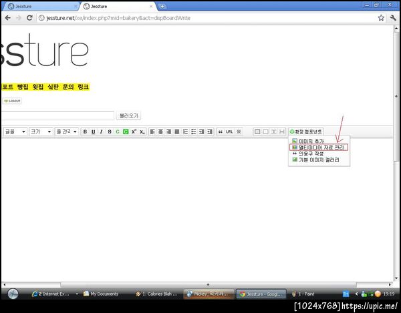Insert blockquote with quote icon
Screen dimensions: 401x313
click(x=220, y=131)
